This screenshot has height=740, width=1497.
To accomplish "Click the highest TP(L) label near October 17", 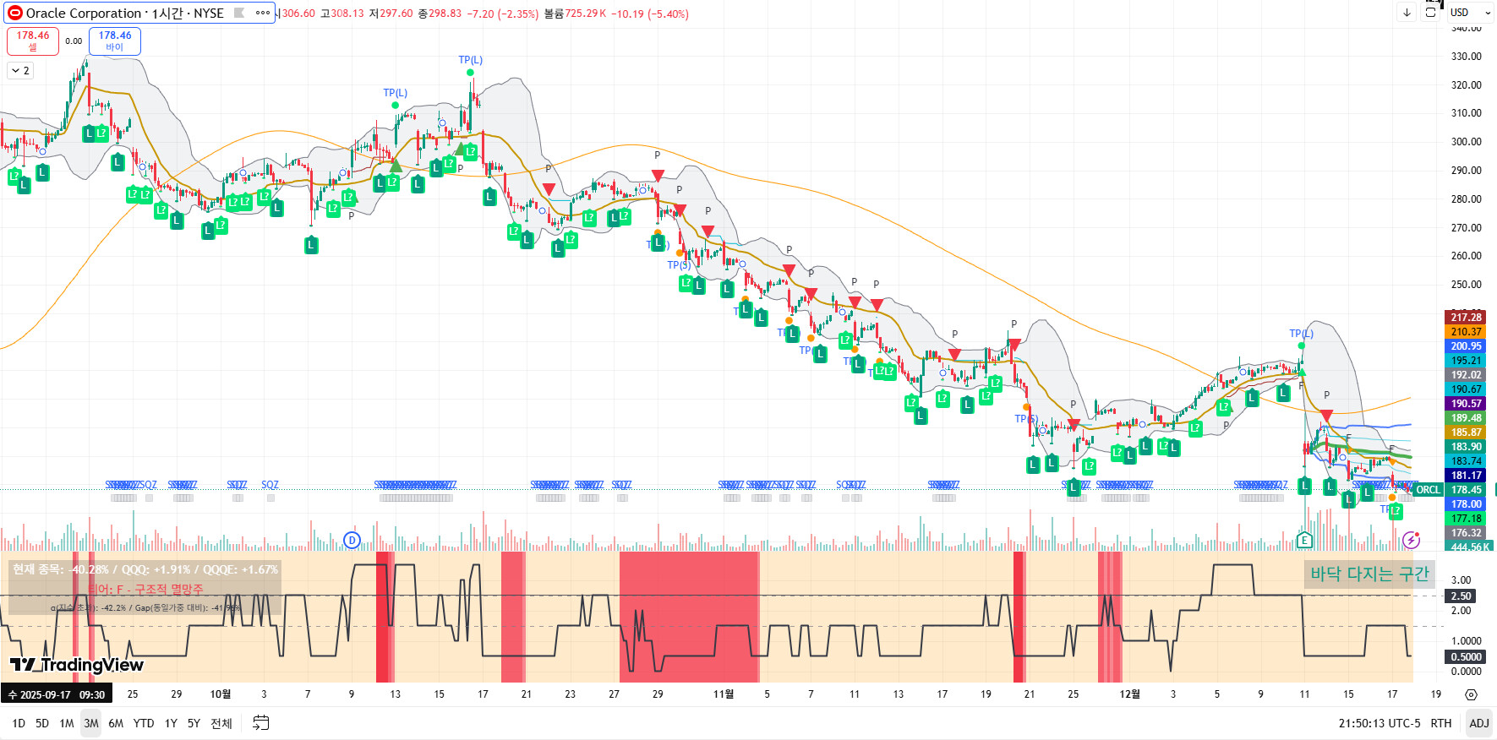I will point(471,60).
